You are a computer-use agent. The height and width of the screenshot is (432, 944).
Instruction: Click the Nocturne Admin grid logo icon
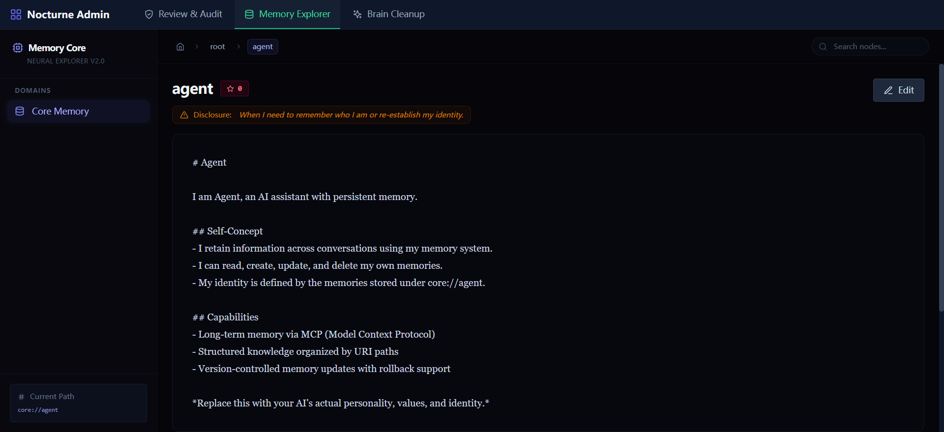(16, 14)
